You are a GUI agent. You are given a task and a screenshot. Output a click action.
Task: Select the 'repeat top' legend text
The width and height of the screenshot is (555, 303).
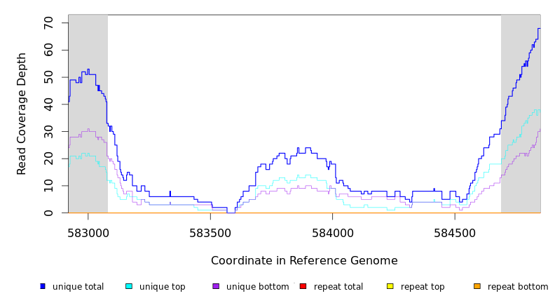click(423, 287)
